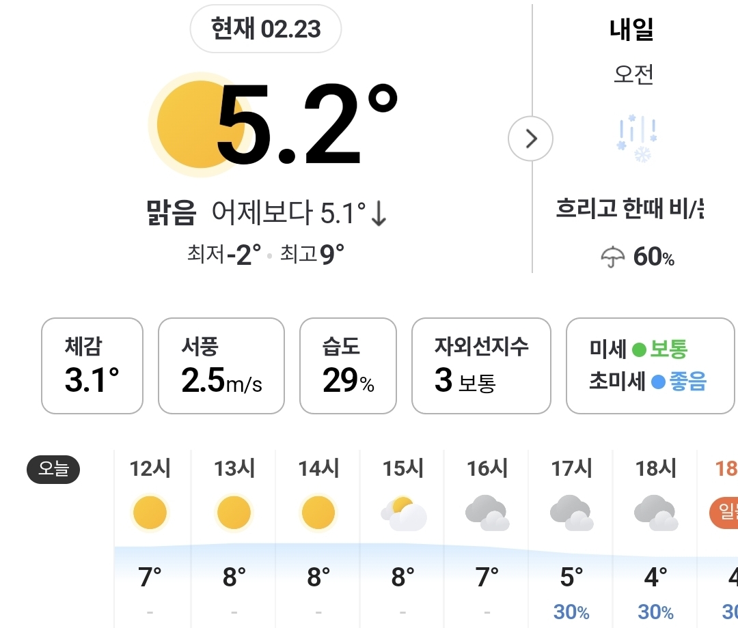
Task: Click the cloudy icon under 16시
Action: tap(487, 513)
